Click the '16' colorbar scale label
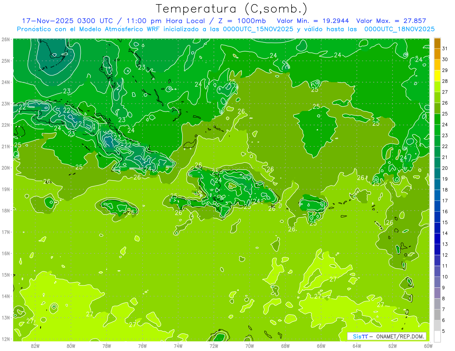 (x=445, y=212)
